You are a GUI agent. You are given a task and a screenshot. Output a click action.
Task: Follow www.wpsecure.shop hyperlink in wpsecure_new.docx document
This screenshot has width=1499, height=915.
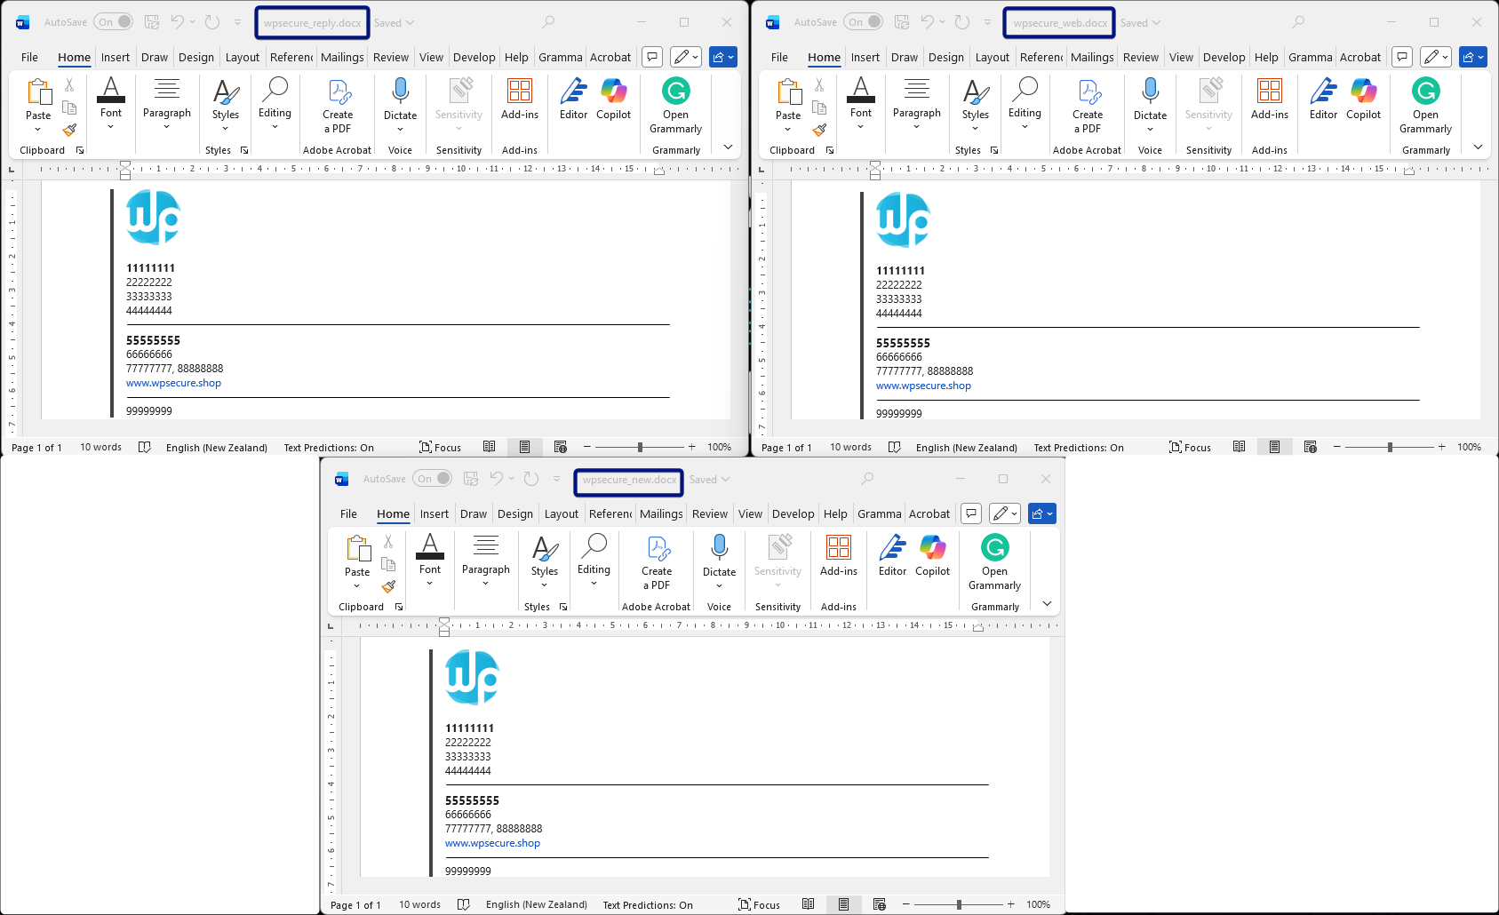coord(492,844)
